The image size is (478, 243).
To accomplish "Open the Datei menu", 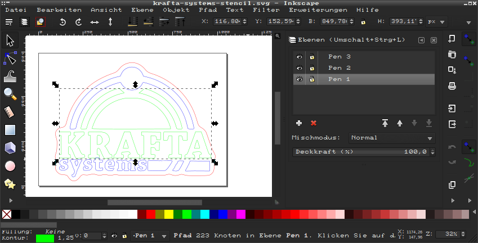I will pyautogui.click(x=16, y=10).
